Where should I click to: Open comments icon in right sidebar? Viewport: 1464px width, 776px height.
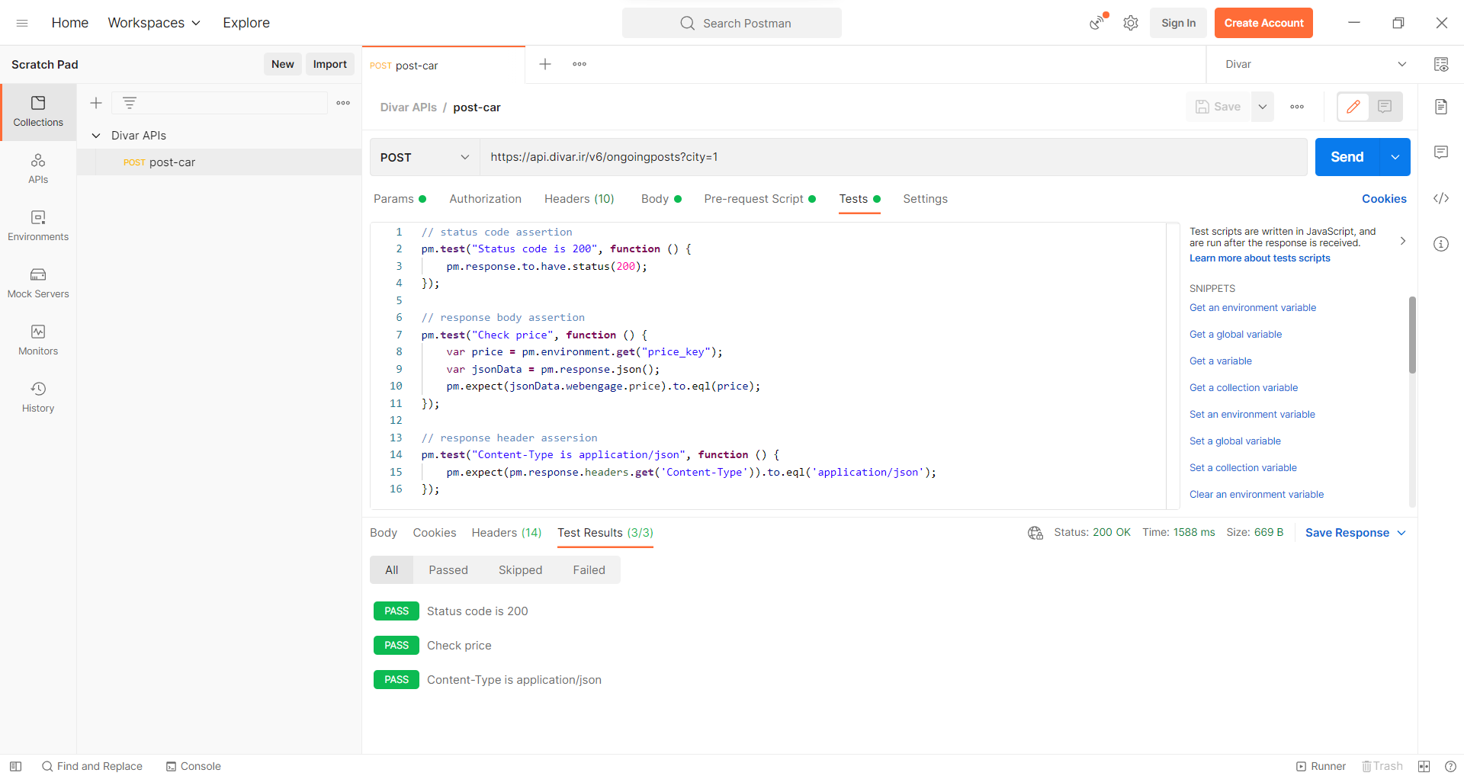[1441, 152]
